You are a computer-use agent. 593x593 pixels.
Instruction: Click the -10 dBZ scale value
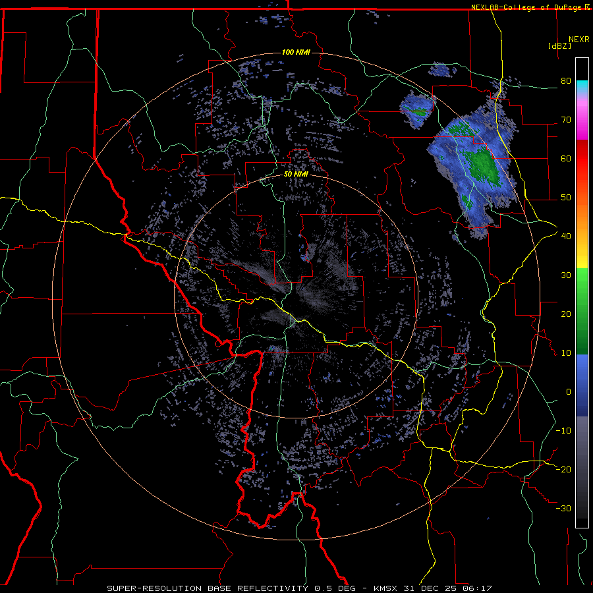(563, 430)
